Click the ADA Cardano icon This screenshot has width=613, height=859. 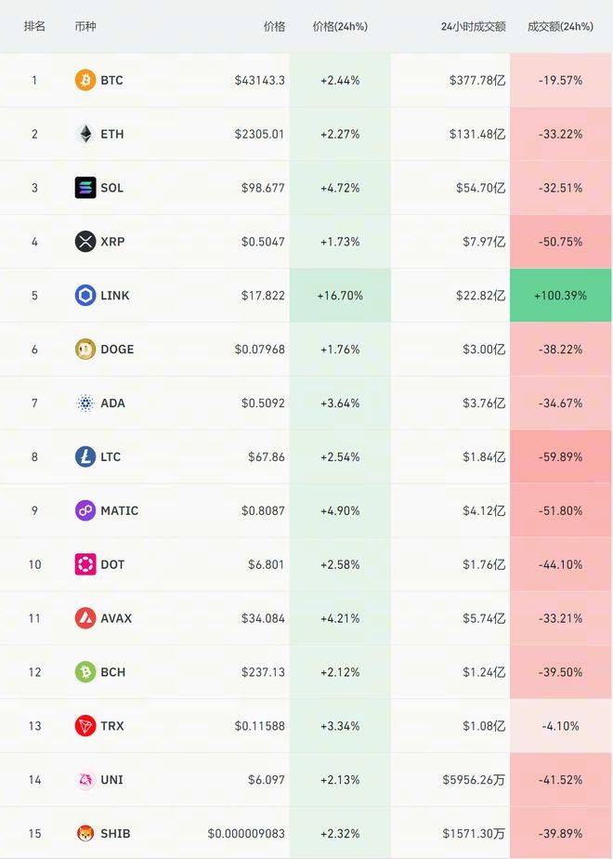click(85, 403)
